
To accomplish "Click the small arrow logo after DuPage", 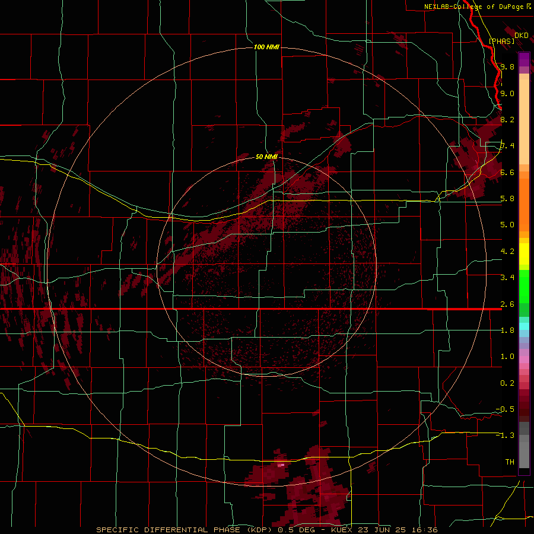I will pyautogui.click(x=529, y=7).
